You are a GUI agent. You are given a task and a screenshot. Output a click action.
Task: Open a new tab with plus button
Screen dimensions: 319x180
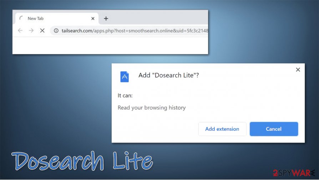tap(106, 19)
